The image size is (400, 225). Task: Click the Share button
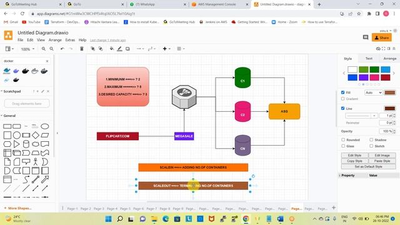coord(382,37)
